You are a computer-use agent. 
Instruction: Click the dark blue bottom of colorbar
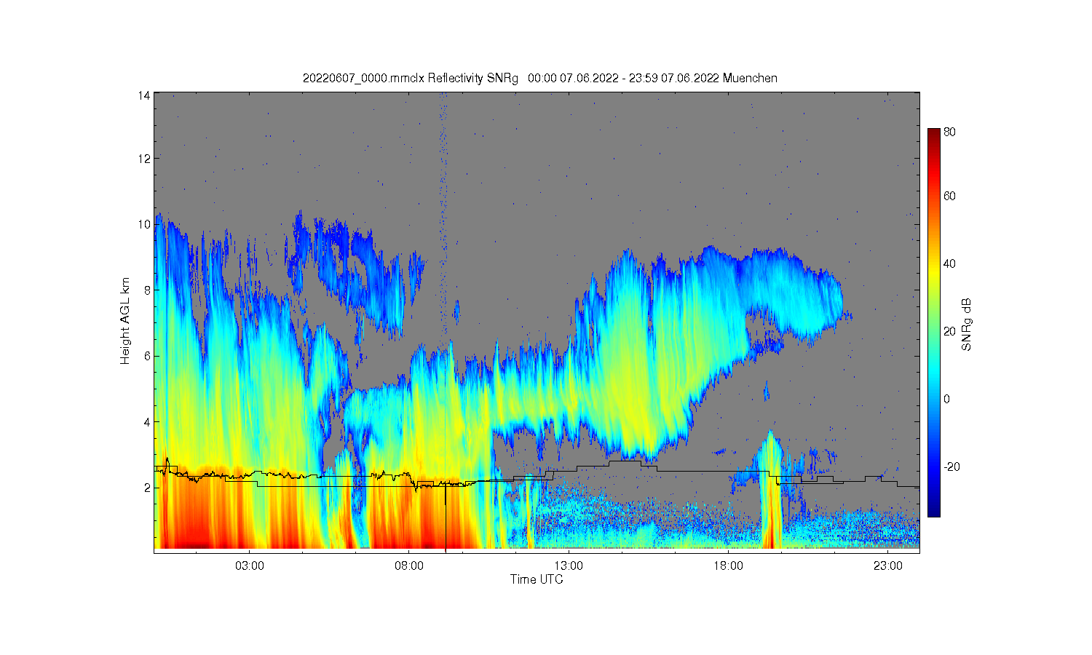pos(933,511)
